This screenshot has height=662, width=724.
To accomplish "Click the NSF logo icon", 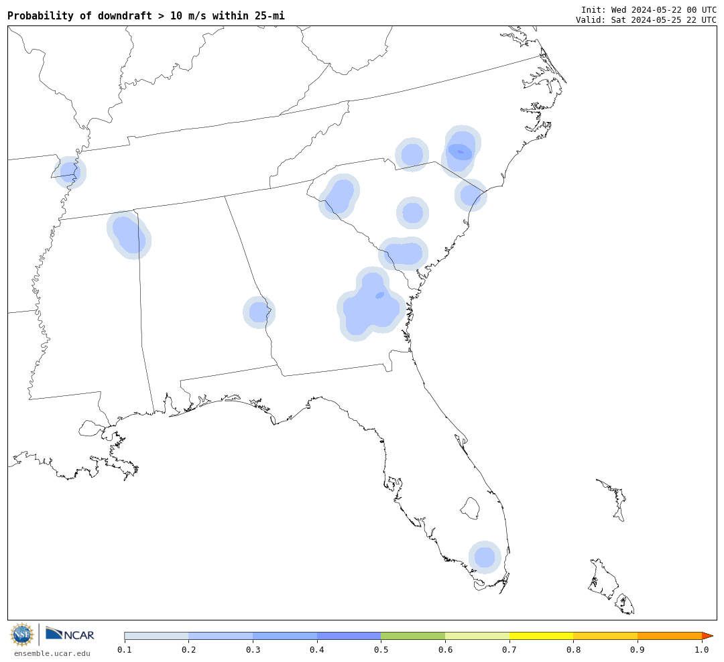I will (21, 635).
